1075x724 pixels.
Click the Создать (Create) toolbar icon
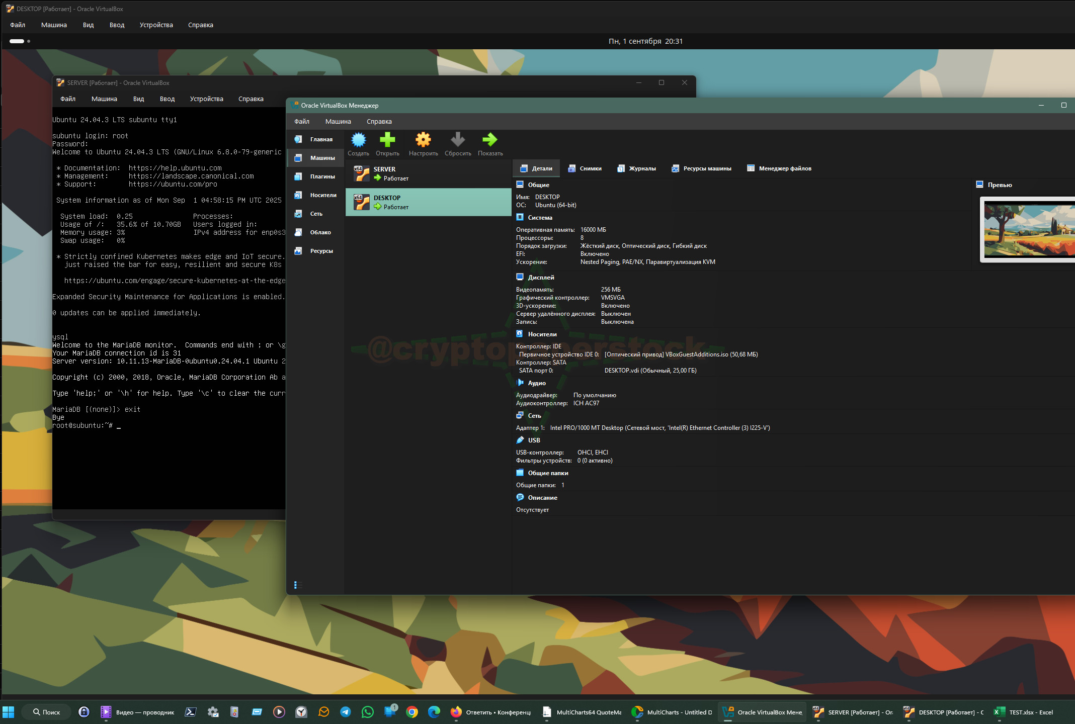[358, 140]
